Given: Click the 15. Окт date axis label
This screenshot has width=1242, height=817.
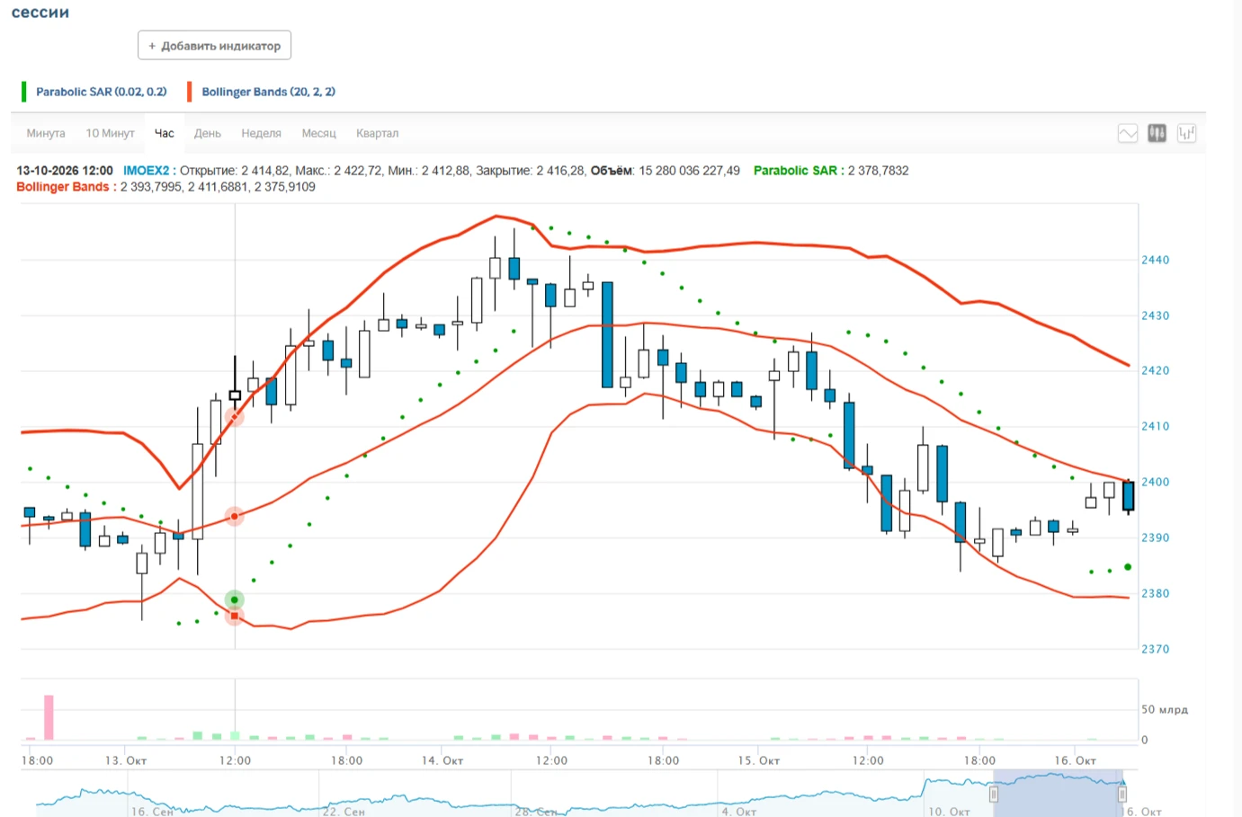Looking at the screenshot, I should click(758, 760).
